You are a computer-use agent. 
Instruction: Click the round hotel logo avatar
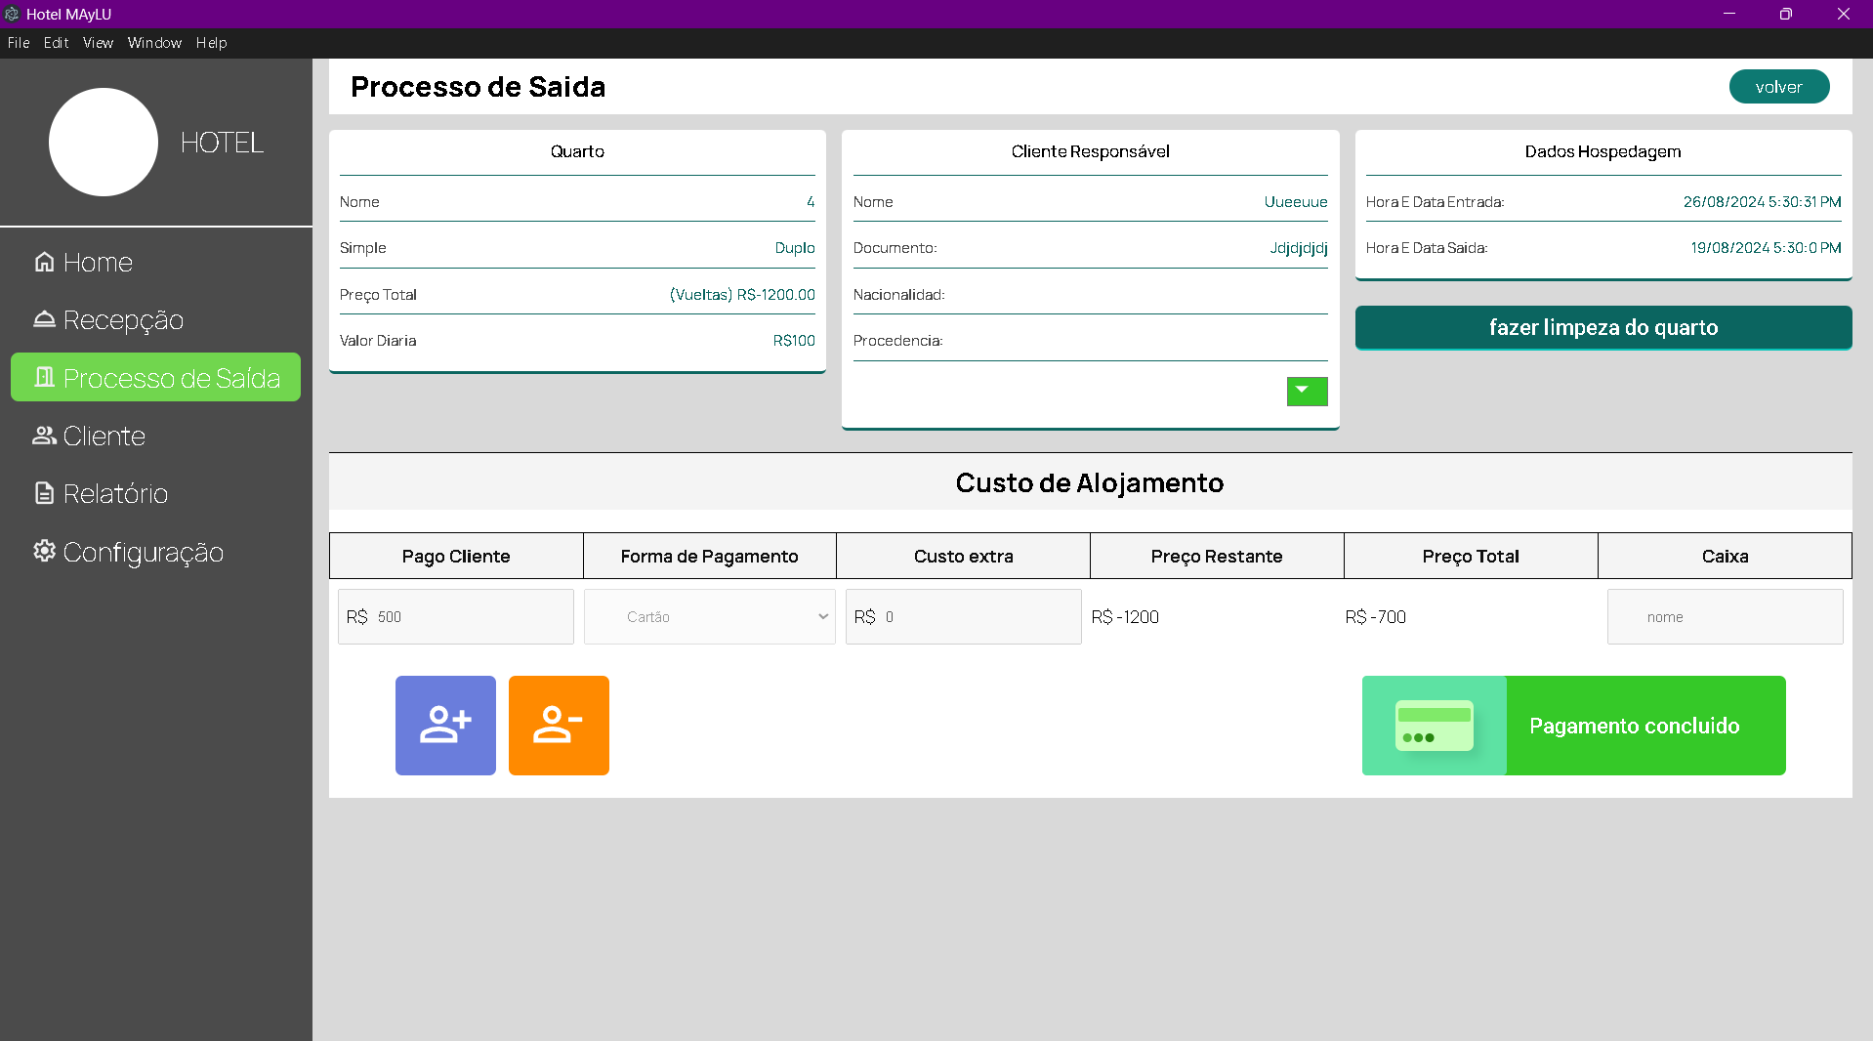104,143
